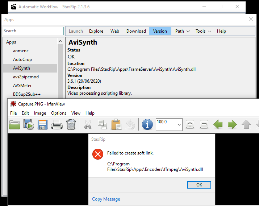Close the Apps window
Viewport: 259px width, 206px height.
[x=251, y=19]
